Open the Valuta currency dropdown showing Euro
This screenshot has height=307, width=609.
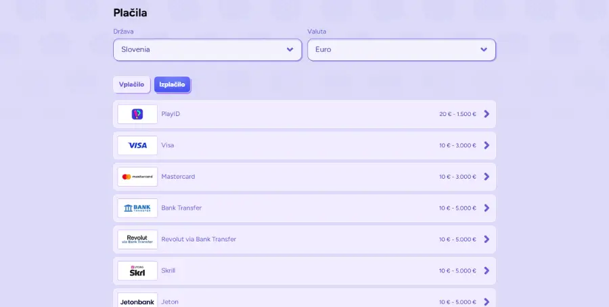click(401, 49)
